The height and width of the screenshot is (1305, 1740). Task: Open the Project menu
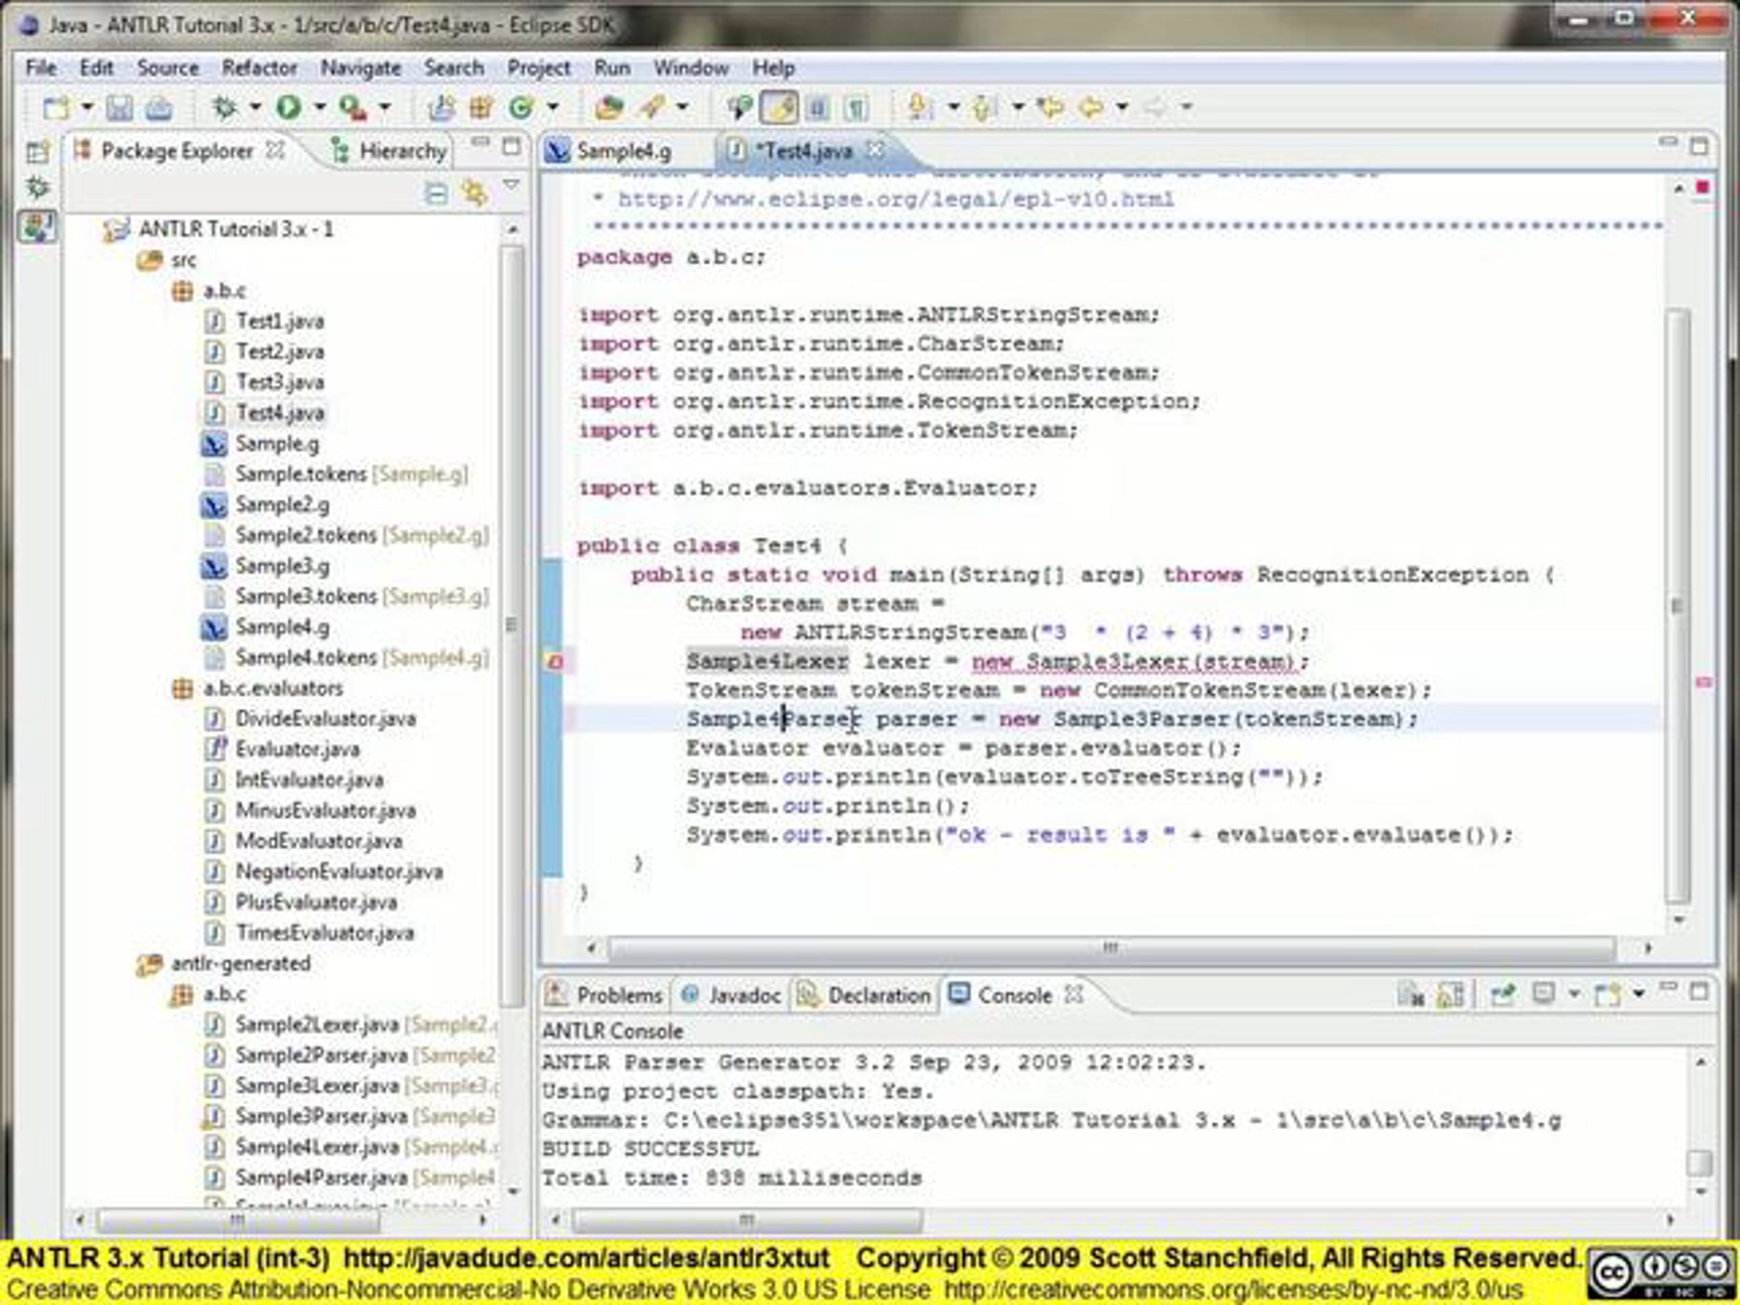[539, 68]
